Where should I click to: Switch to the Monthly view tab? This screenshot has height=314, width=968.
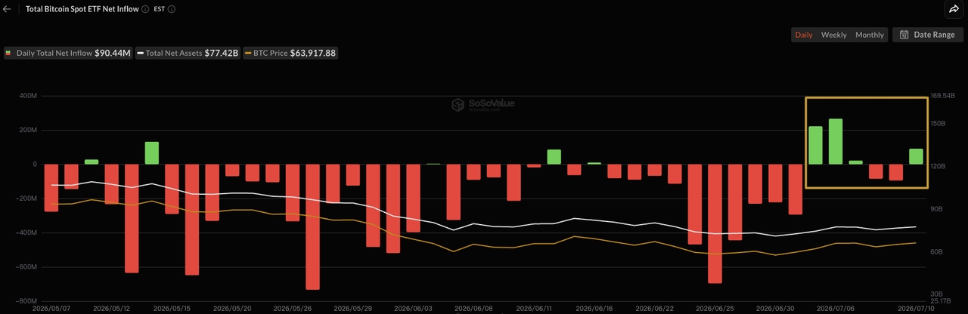tap(869, 35)
